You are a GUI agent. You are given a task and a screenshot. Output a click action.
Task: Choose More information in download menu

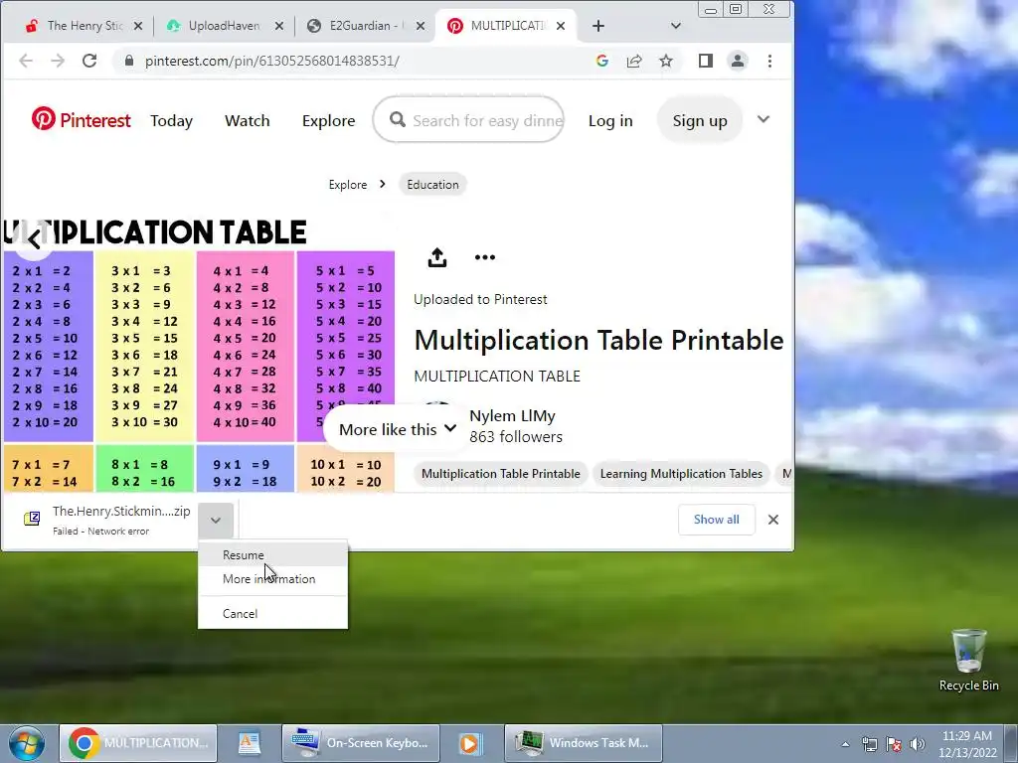tap(272, 579)
